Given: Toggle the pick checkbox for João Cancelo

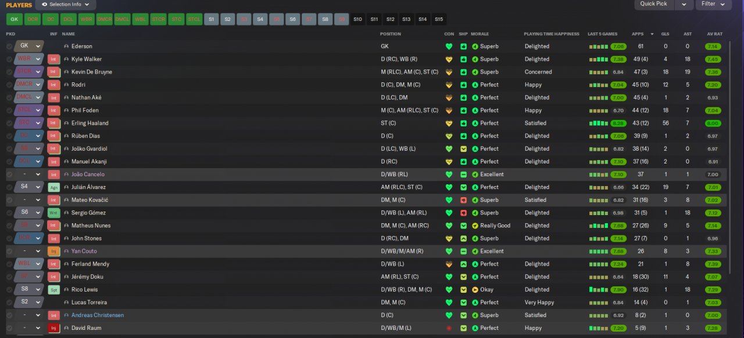Looking at the screenshot, I should pyautogui.click(x=9, y=175).
